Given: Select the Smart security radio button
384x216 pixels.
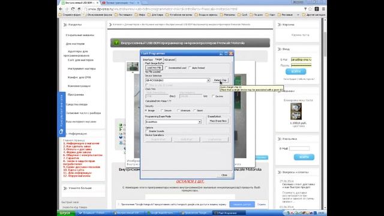Looking at the screenshot, I should [194, 110].
